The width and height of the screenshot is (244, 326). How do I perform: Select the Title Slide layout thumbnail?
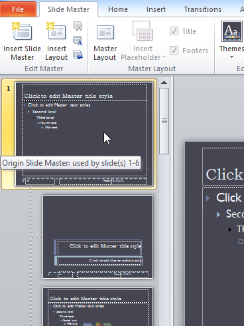(x=97, y=237)
